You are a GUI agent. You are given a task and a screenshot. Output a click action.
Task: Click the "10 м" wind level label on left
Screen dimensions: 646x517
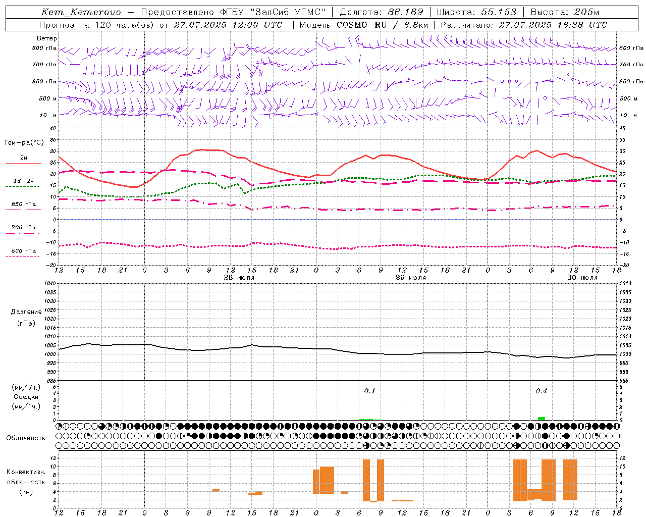click(49, 115)
